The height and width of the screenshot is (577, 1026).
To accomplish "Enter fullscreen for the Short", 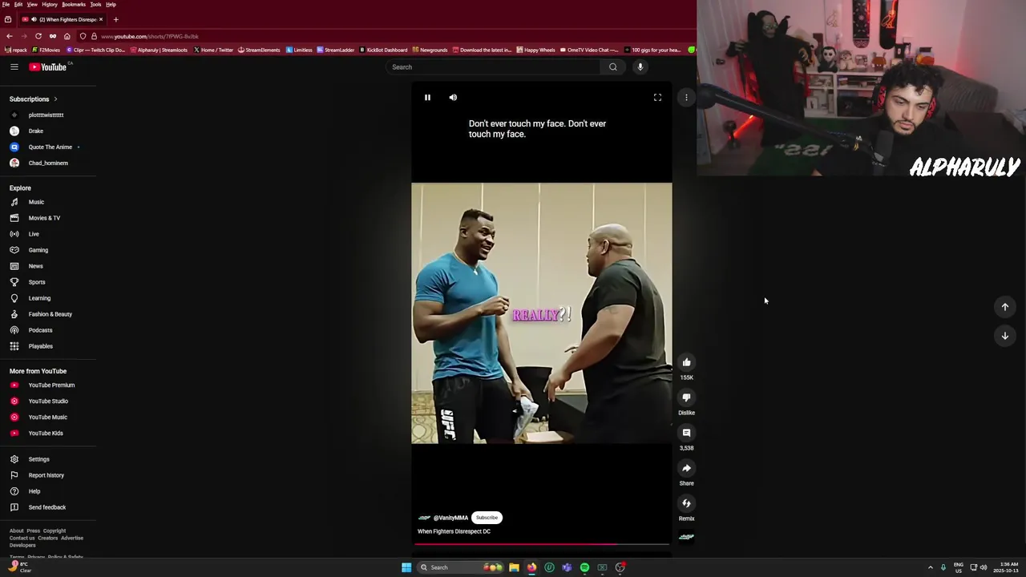I will (657, 97).
